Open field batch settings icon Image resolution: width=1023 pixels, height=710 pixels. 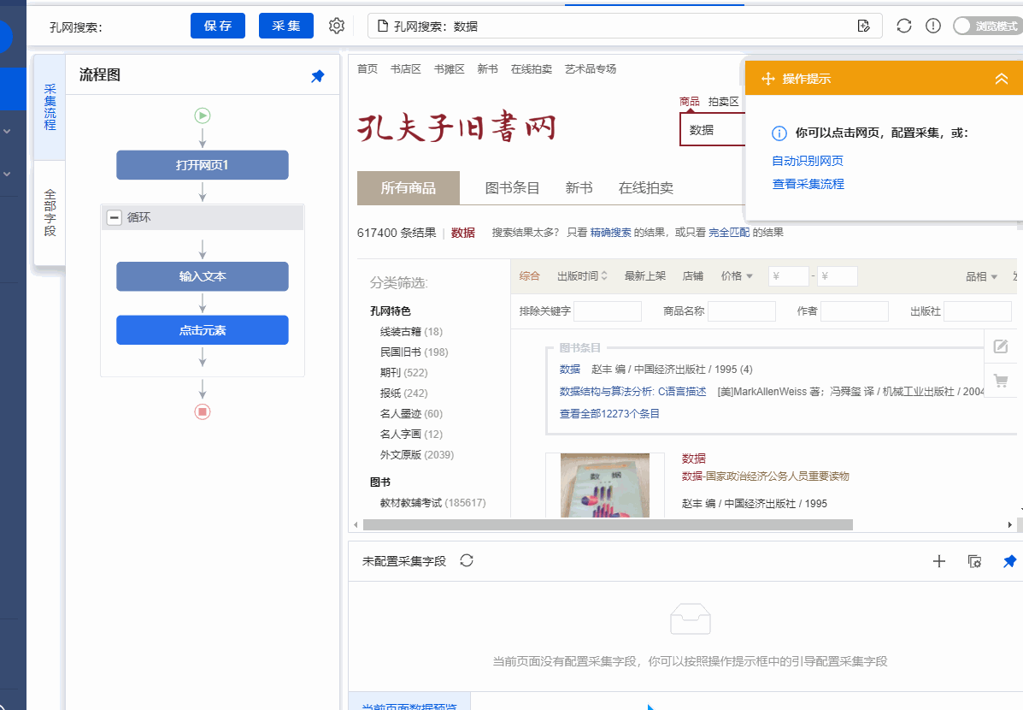click(975, 561)
